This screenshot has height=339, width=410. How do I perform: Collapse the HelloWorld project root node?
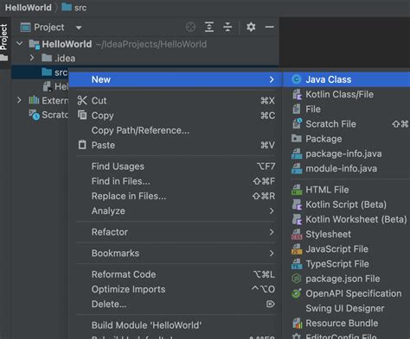tap(20, 44)
